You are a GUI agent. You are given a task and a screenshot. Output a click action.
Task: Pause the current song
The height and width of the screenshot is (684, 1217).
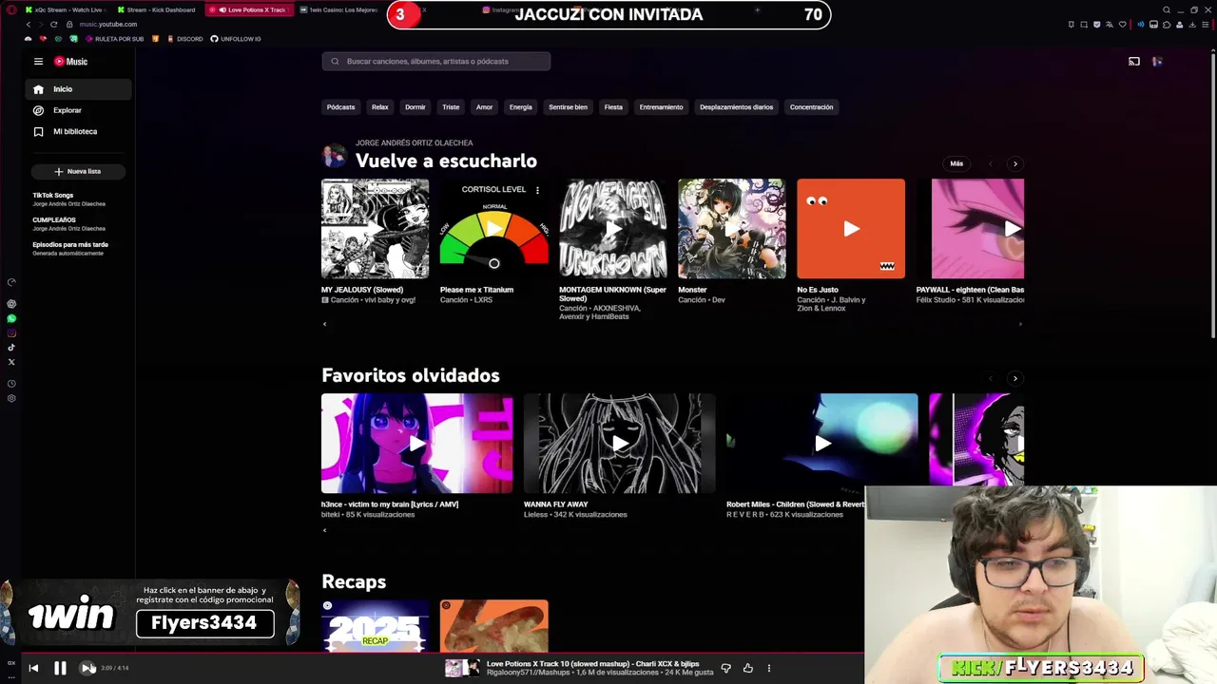click(60, 668)
